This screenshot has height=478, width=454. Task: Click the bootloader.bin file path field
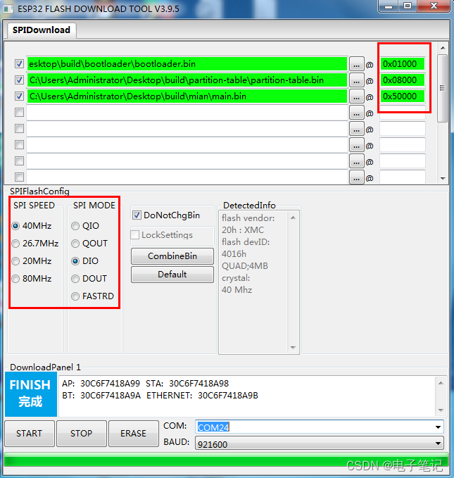point(187,64)
